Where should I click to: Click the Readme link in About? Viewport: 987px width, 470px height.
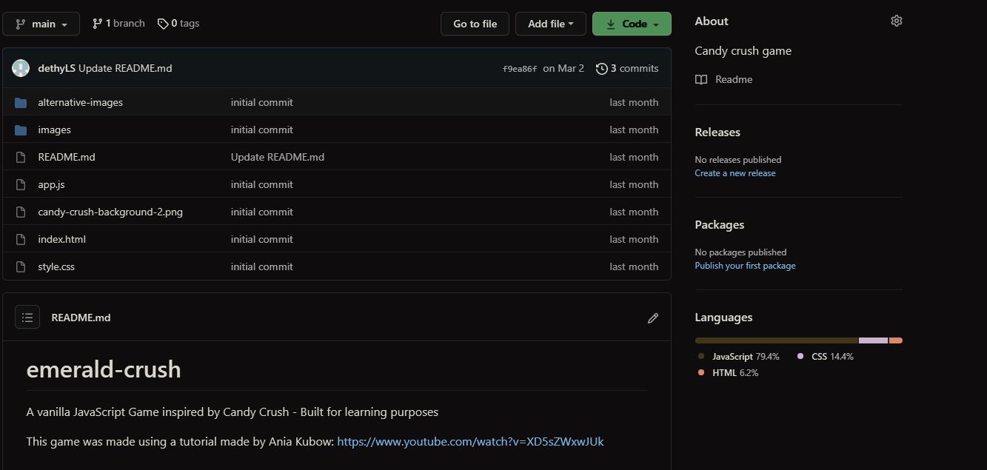click(x=734, y=79)
